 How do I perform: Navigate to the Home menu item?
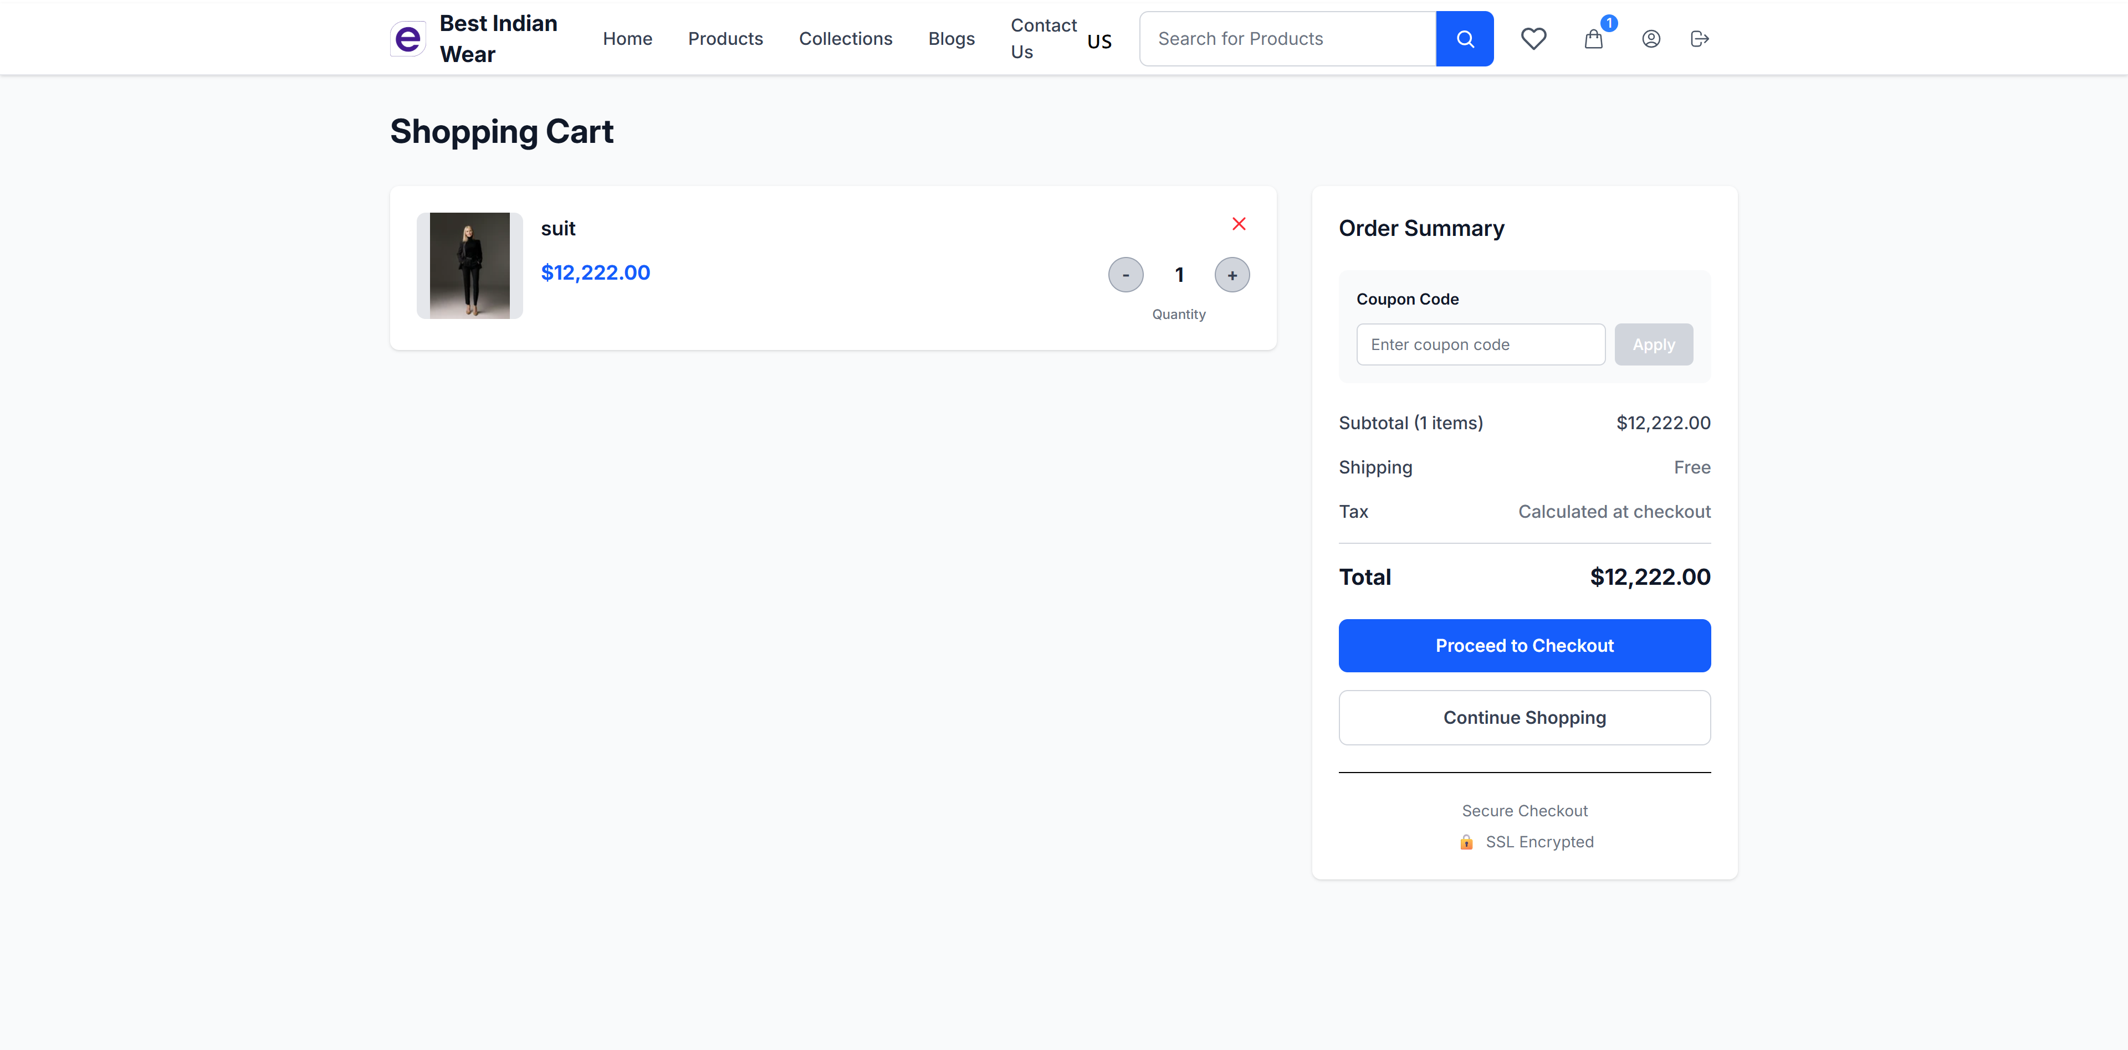coord(627,38)
